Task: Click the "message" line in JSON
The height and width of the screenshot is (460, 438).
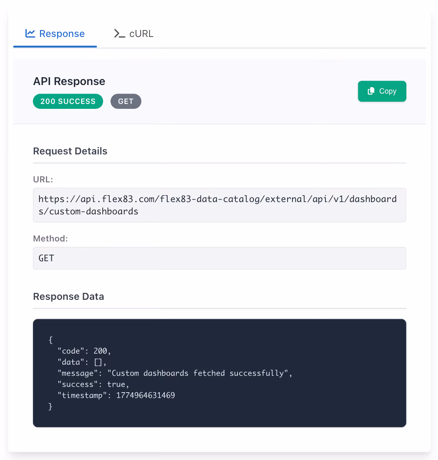Action: tap(175, 373)
